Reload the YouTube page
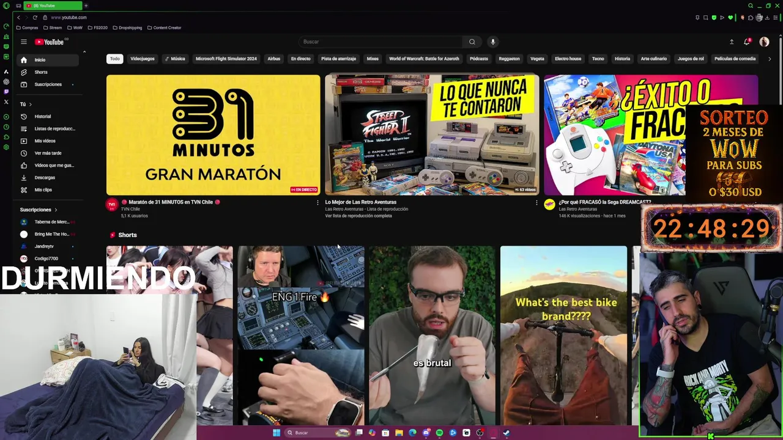 (35, 17)
